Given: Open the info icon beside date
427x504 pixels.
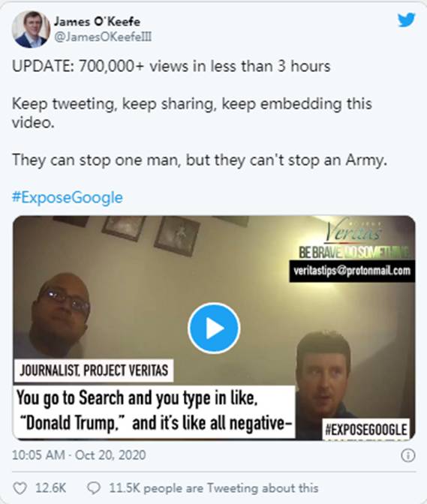Looking at the screenshot, I should click(x=408, y=455).
